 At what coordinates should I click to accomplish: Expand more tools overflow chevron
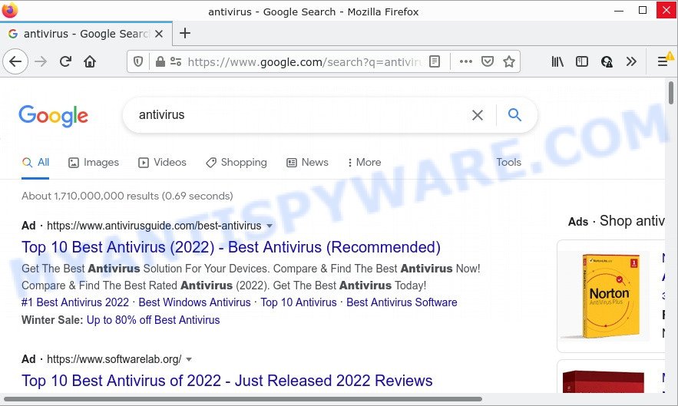(631, 62)
